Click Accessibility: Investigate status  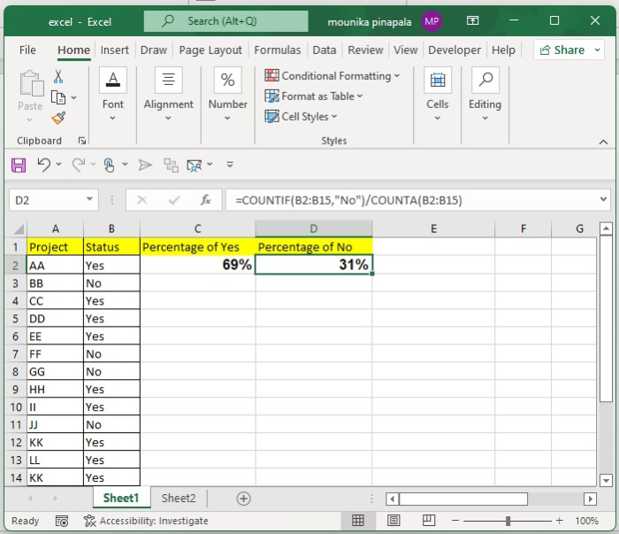[x=146, y=521]
